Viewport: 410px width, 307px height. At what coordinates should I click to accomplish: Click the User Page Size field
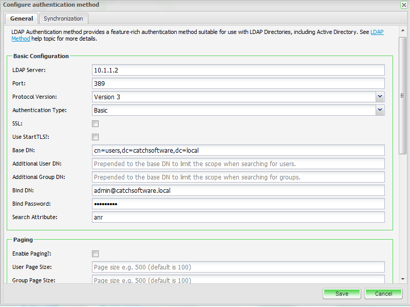[x=238, y=267]
